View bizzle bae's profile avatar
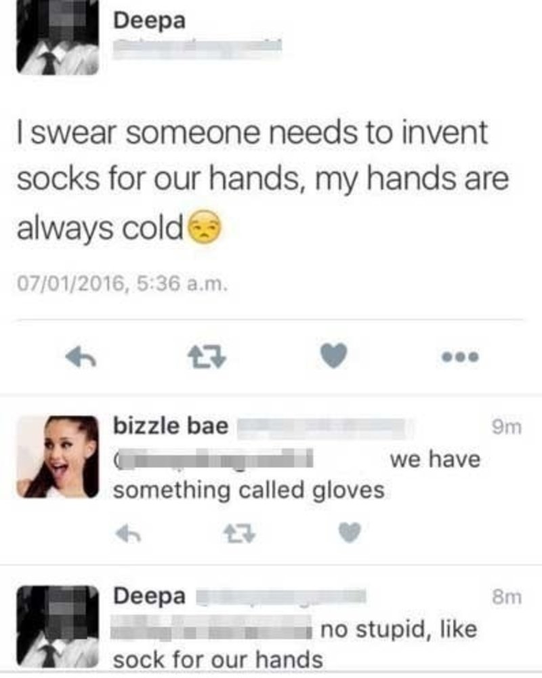The height and width of the screenshot is (678, 542). [58, 457]
